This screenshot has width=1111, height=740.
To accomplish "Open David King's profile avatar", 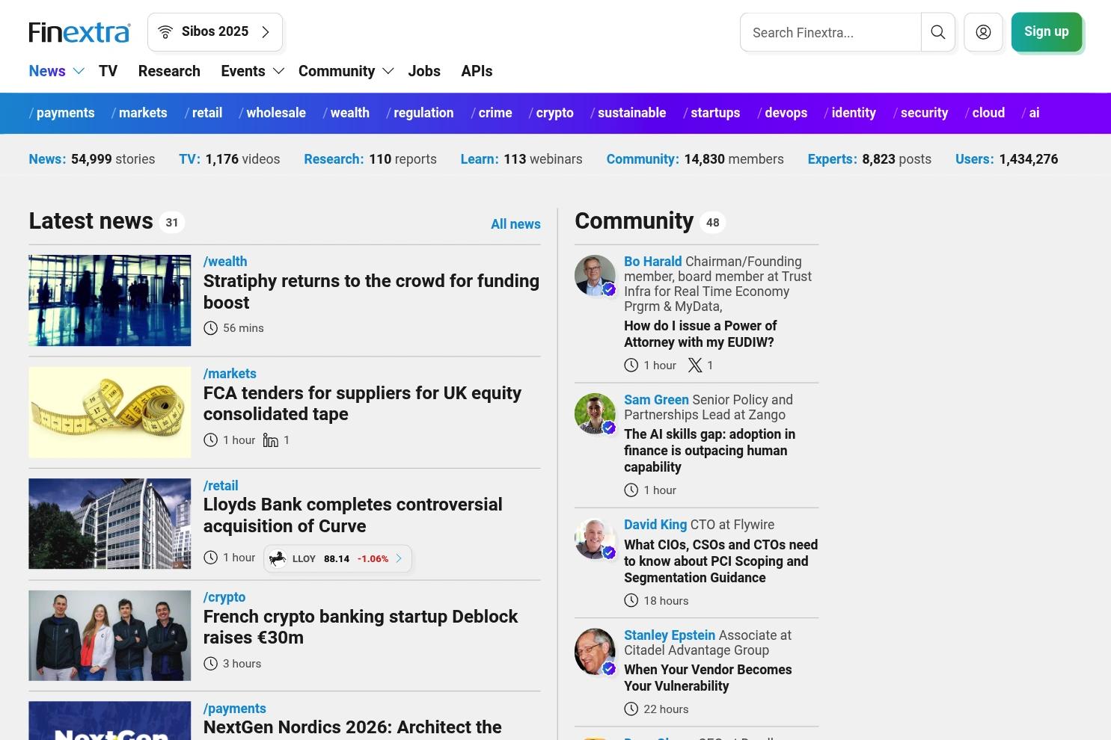I will [595, 538].
